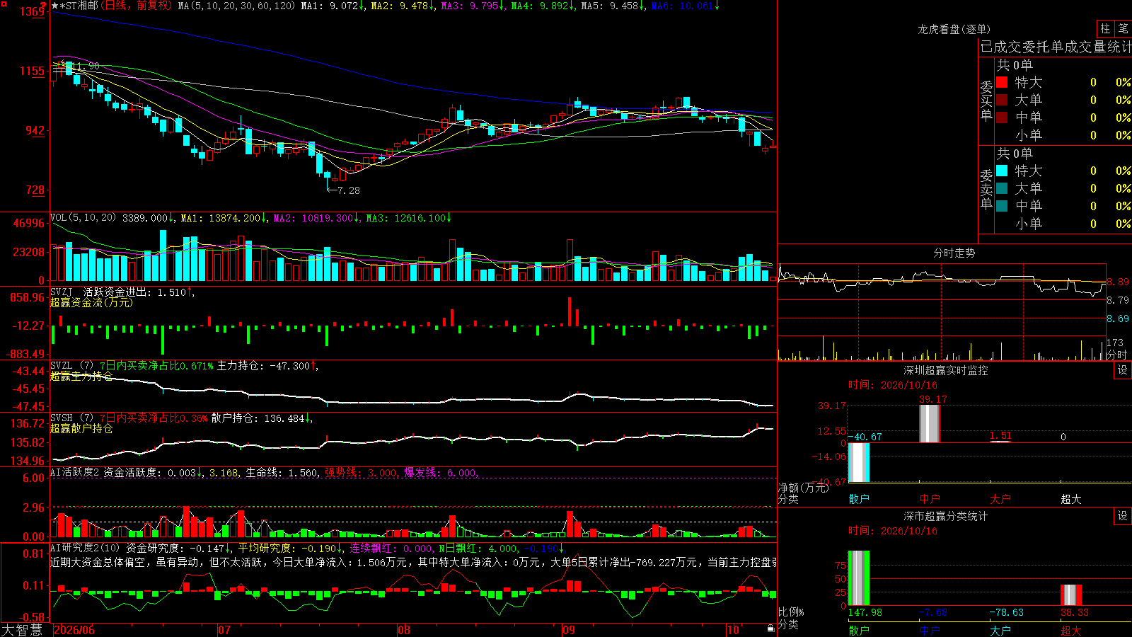Select the AI研究度2(10) indicator label

[85, 548]
